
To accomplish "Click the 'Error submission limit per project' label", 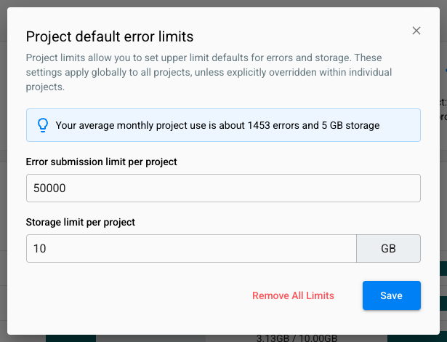I will (x=101, y=162).
